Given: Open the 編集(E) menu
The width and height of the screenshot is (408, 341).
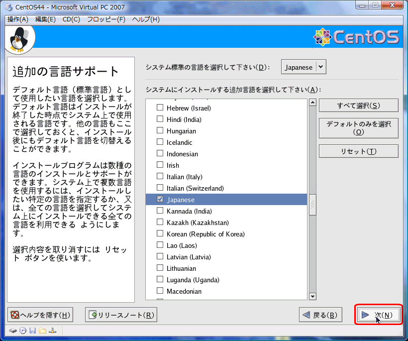Looking at the screenshot, I should coord(45,19).
